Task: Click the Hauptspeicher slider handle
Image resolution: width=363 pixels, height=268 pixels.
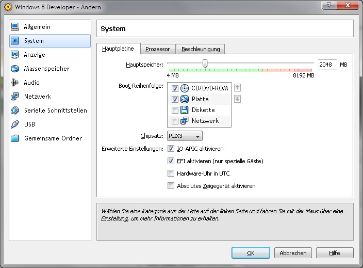Action: pos(205,64)
